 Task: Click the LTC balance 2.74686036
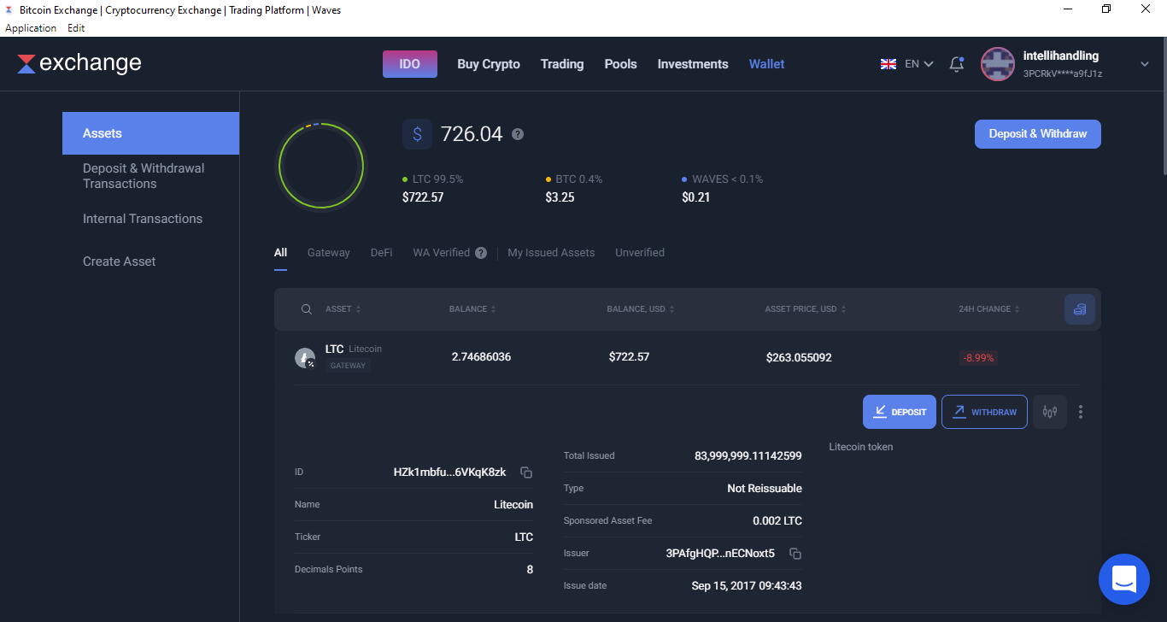pyautogui.click(x=481, y=357)
